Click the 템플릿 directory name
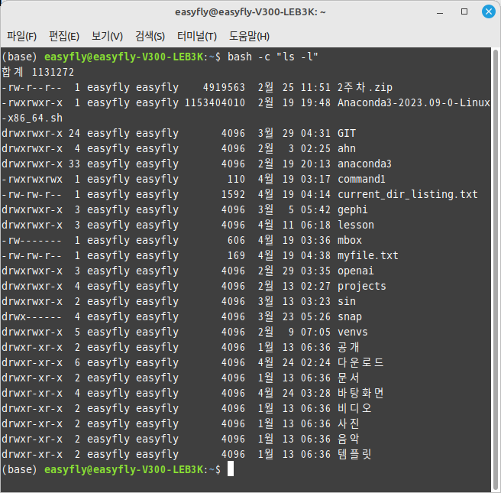The image size is (501, 493). point(354,454)
